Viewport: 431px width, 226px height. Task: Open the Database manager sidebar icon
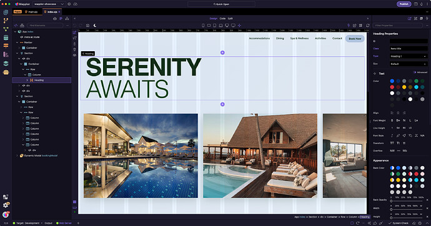point(6,37)
